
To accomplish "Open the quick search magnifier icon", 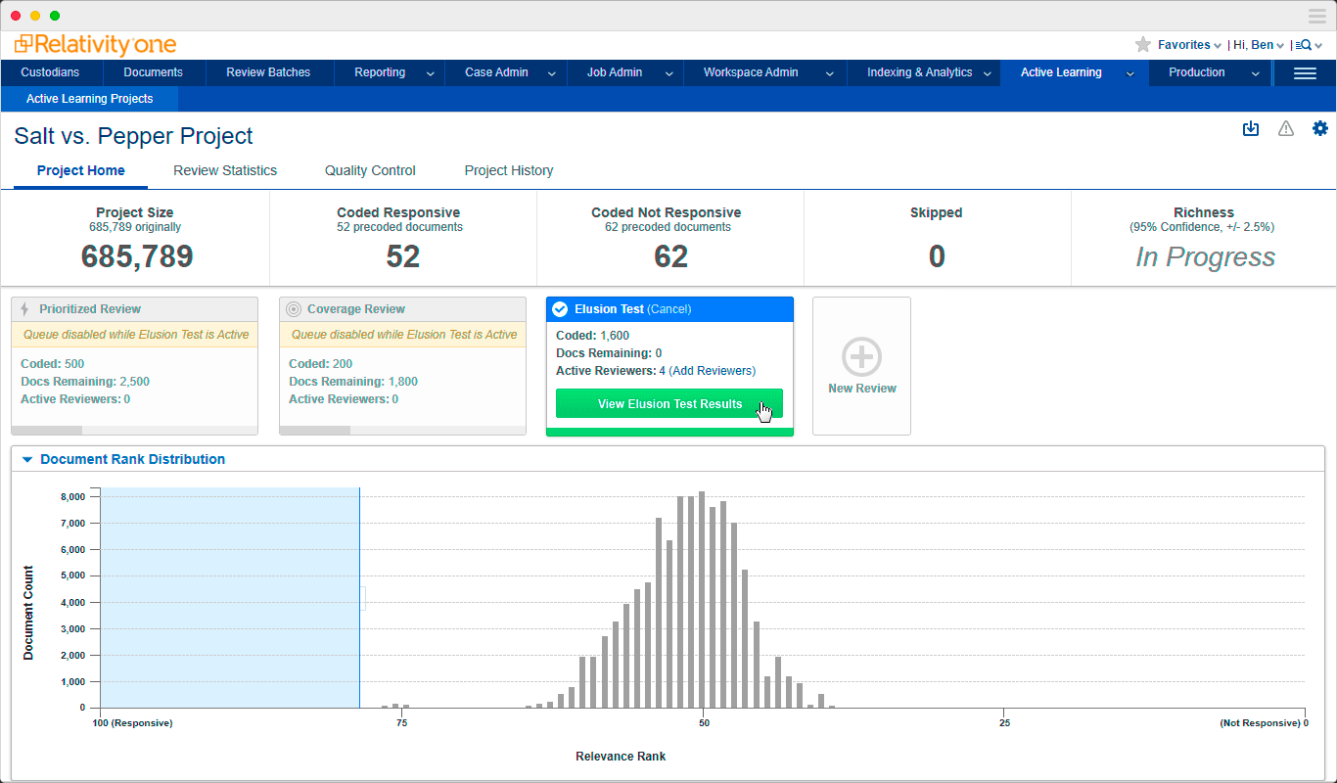I will click(1305, 45).
